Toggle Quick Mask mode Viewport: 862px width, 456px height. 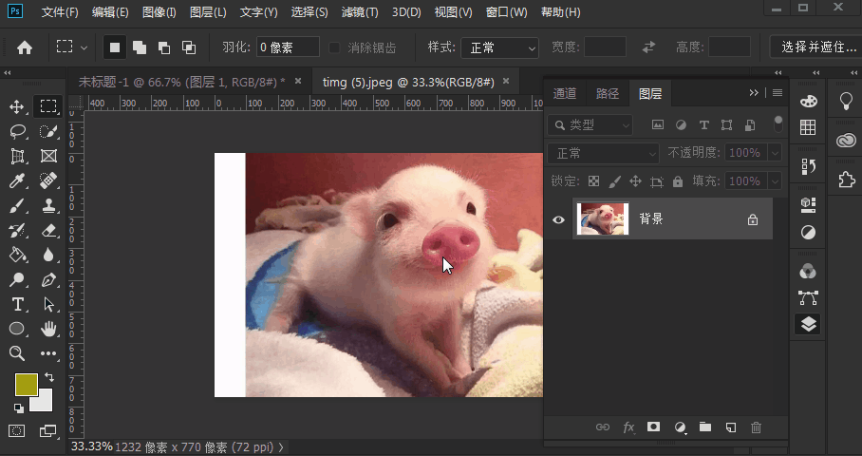(x=16, y=430)
